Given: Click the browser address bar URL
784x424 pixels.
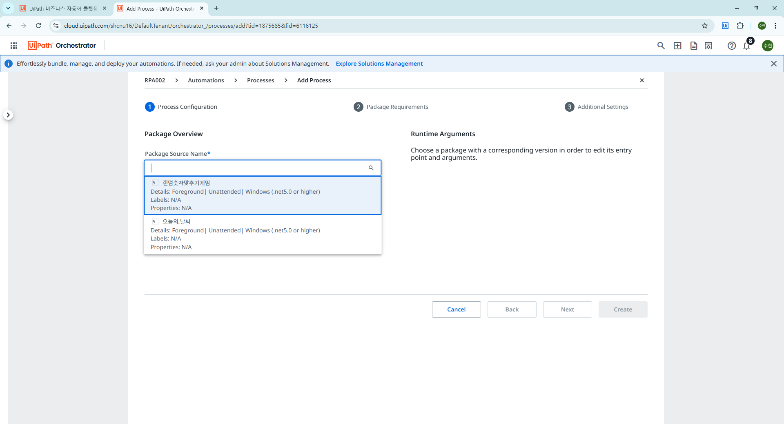Looking at the screenshot, I should 191,26.
